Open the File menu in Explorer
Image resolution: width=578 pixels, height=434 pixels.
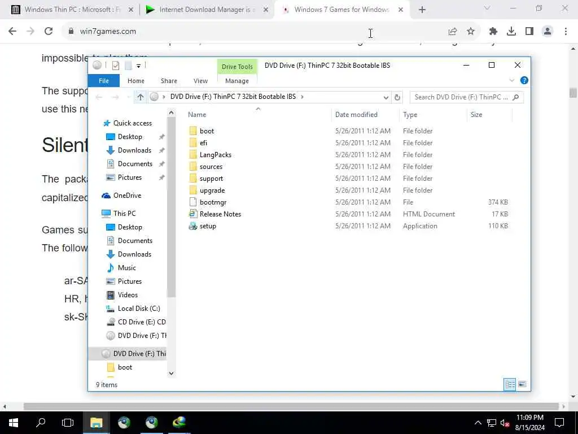click(104, 81)
